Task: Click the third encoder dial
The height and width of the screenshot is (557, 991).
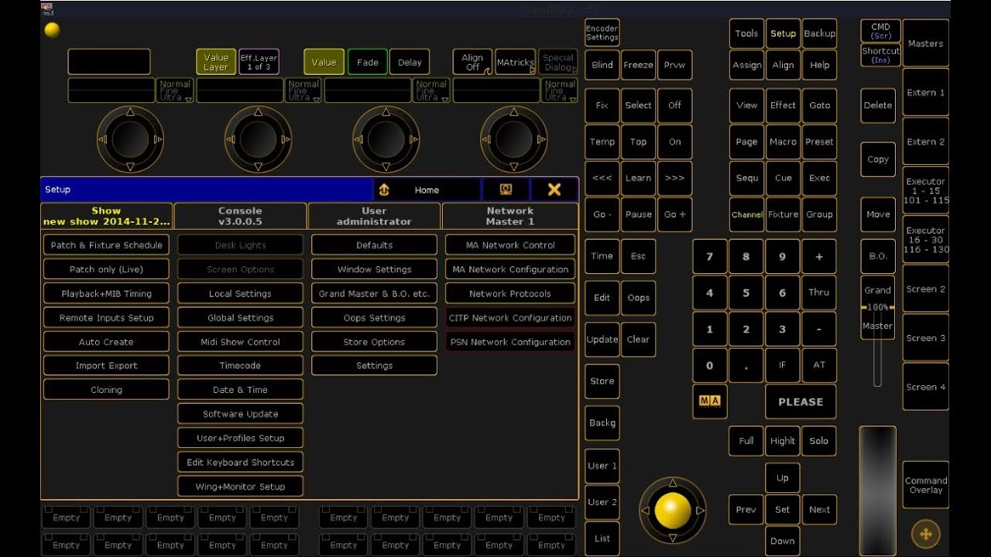Action: pyautogui.click(x=386, y=139)
